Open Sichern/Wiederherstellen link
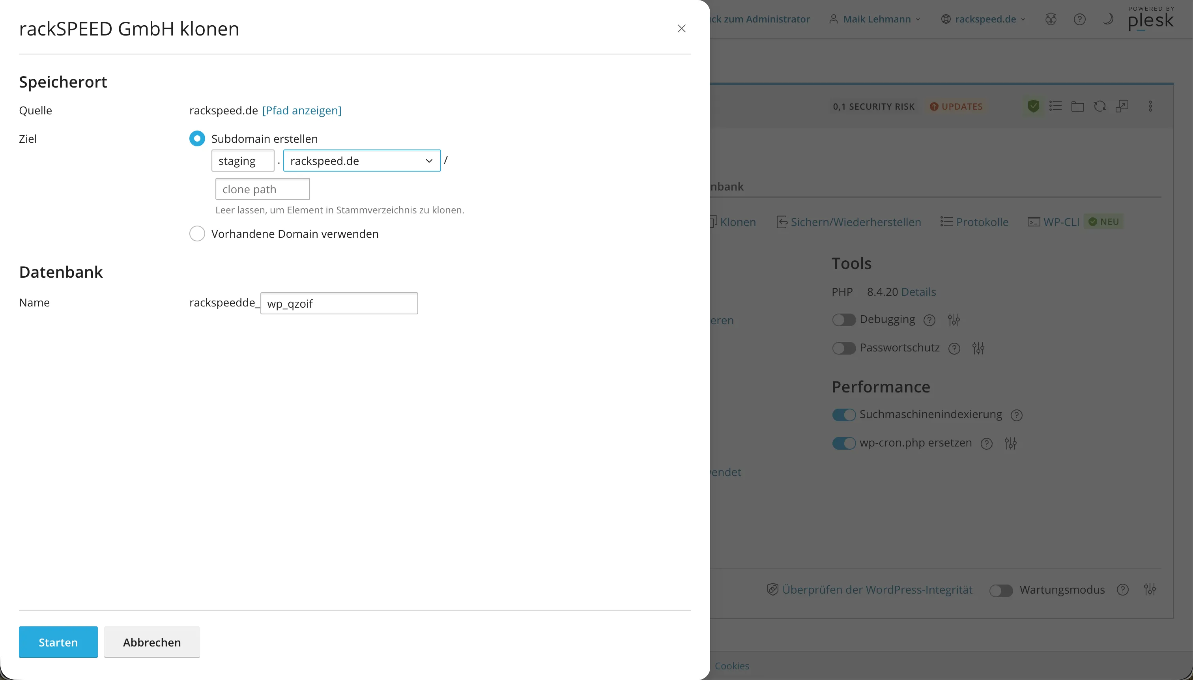 tap(856, 222)
